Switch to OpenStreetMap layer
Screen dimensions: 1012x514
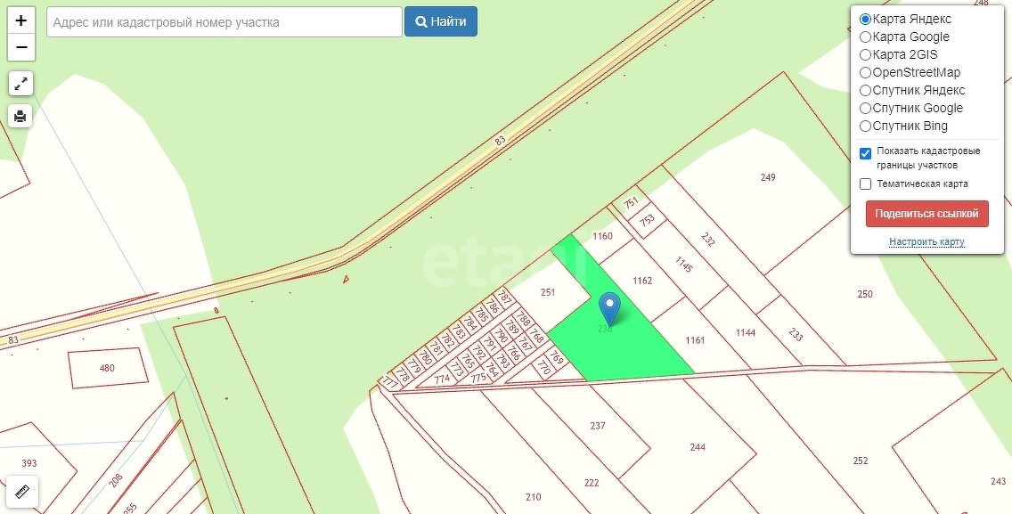tap(866, 72)
